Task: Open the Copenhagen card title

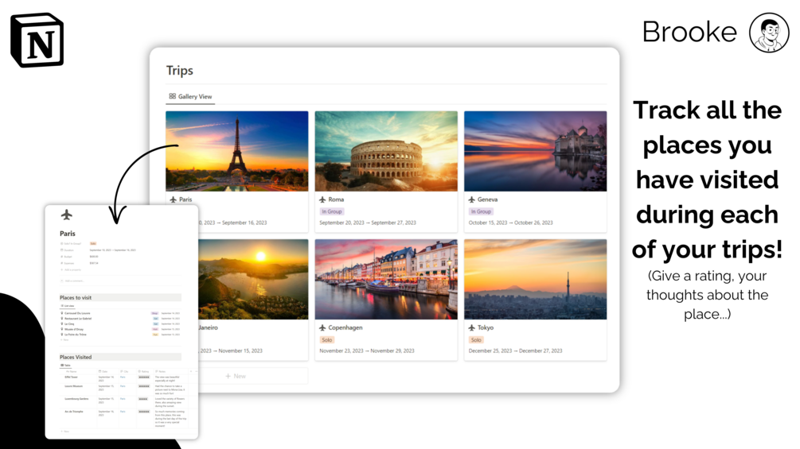Action: click(345, 328)
